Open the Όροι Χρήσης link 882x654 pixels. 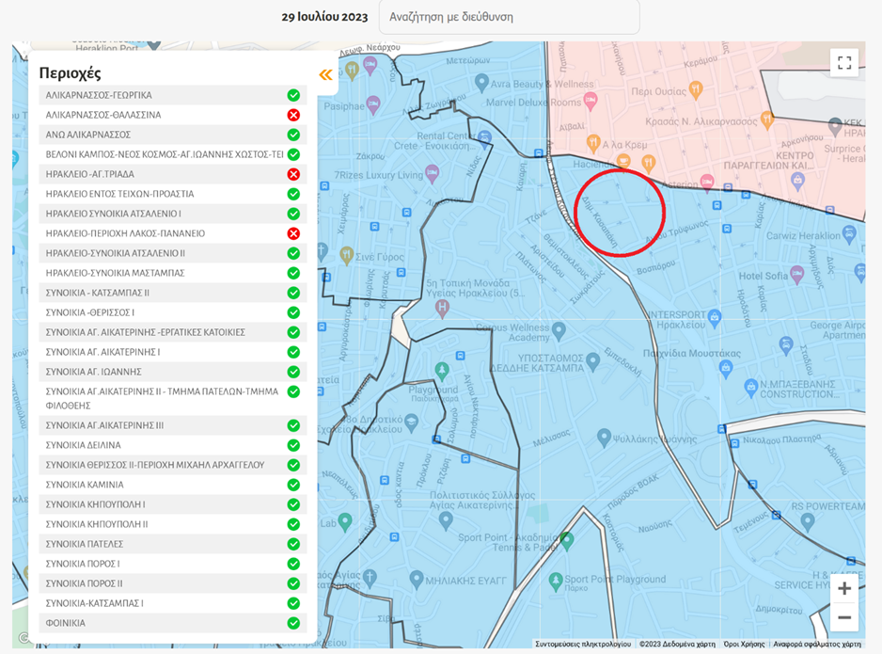744,645
